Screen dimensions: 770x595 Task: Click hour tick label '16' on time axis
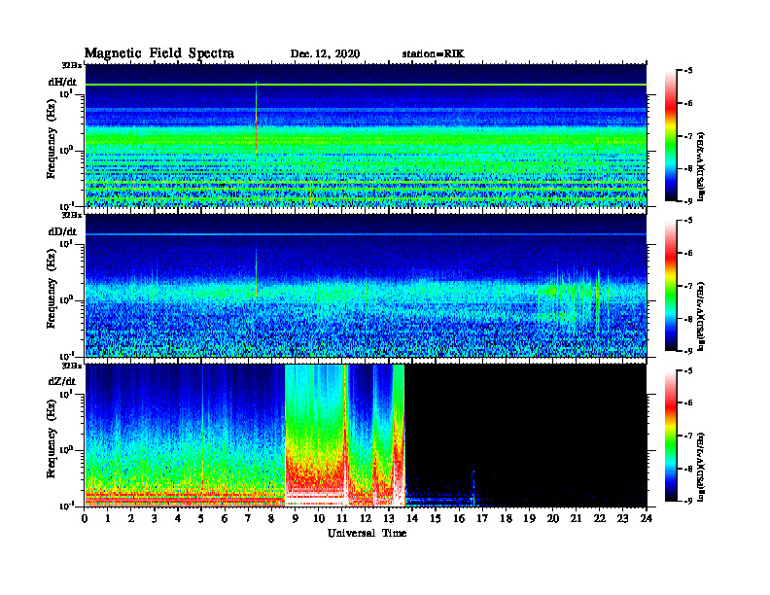459,518
